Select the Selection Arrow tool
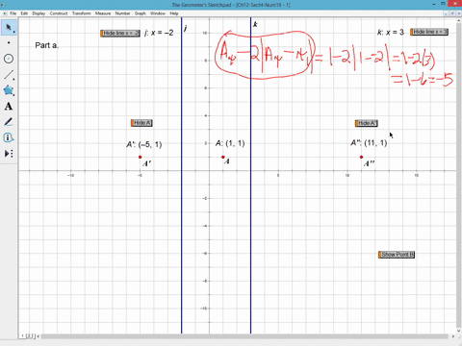462x346 pixels. click(9, 28)
